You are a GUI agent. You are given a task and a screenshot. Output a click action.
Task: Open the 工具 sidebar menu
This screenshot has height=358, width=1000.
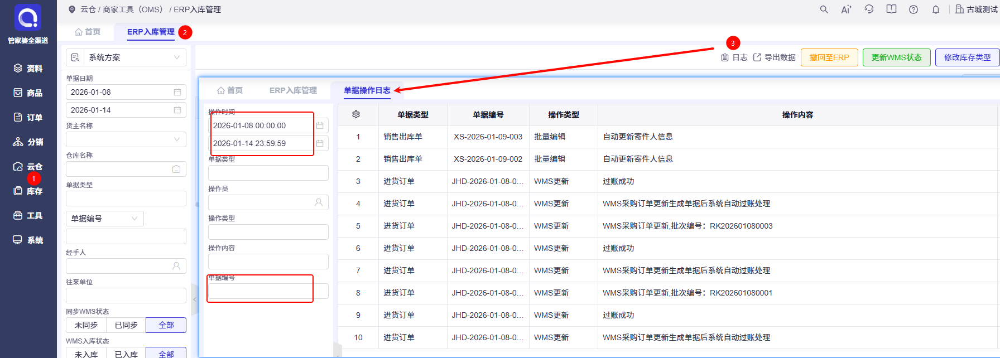[x=28, y=216]
